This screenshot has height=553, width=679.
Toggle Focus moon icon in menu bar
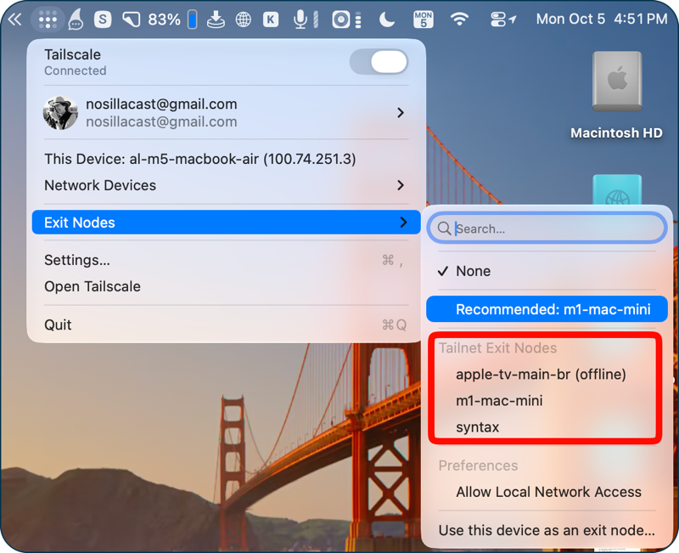(x=386, y=20)
